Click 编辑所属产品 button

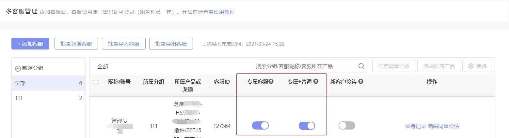[x=439, y=66]
